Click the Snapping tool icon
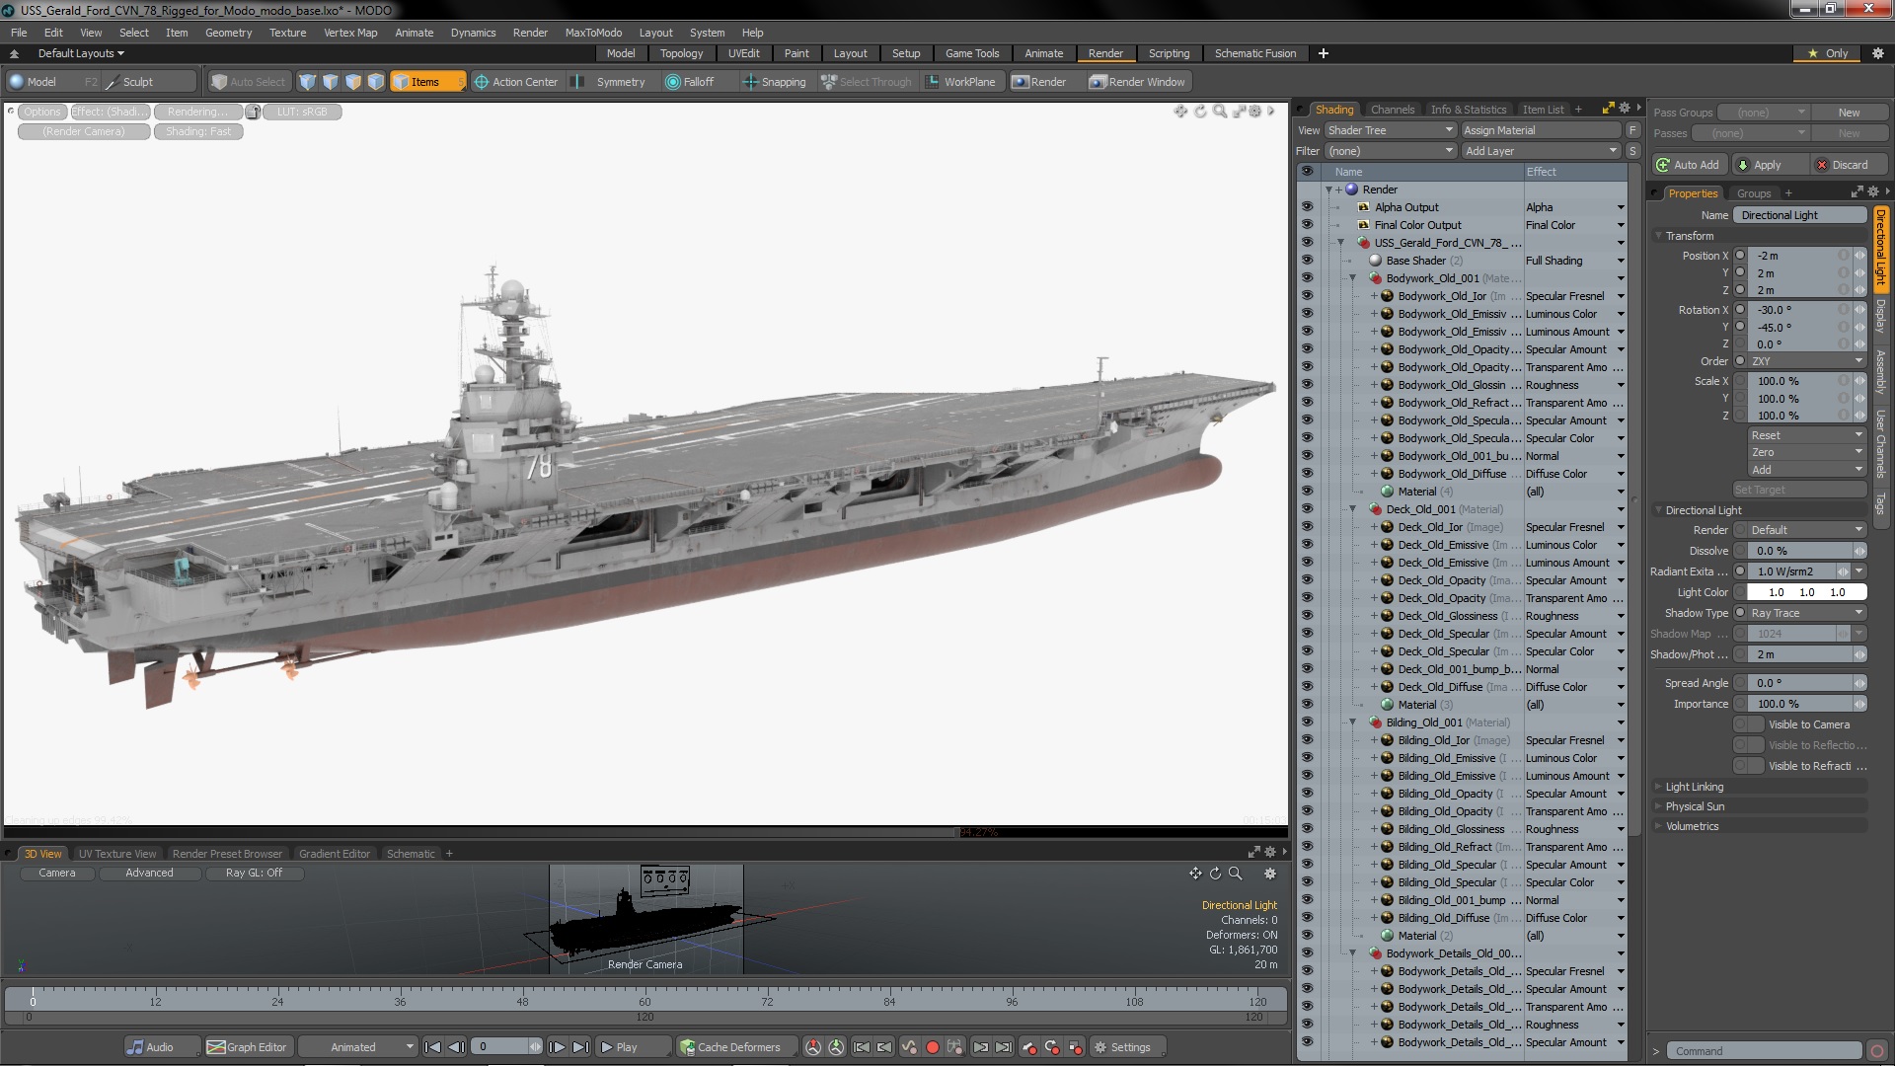The height and width of the screenshot is (1066, 1895). coord(750,82)
